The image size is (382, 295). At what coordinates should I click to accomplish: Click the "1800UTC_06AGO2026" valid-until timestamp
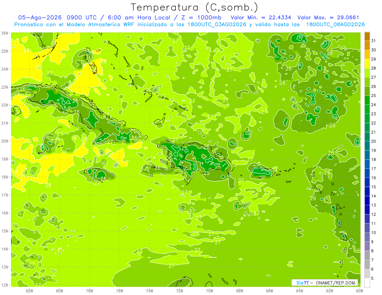(x=335, y=25)
